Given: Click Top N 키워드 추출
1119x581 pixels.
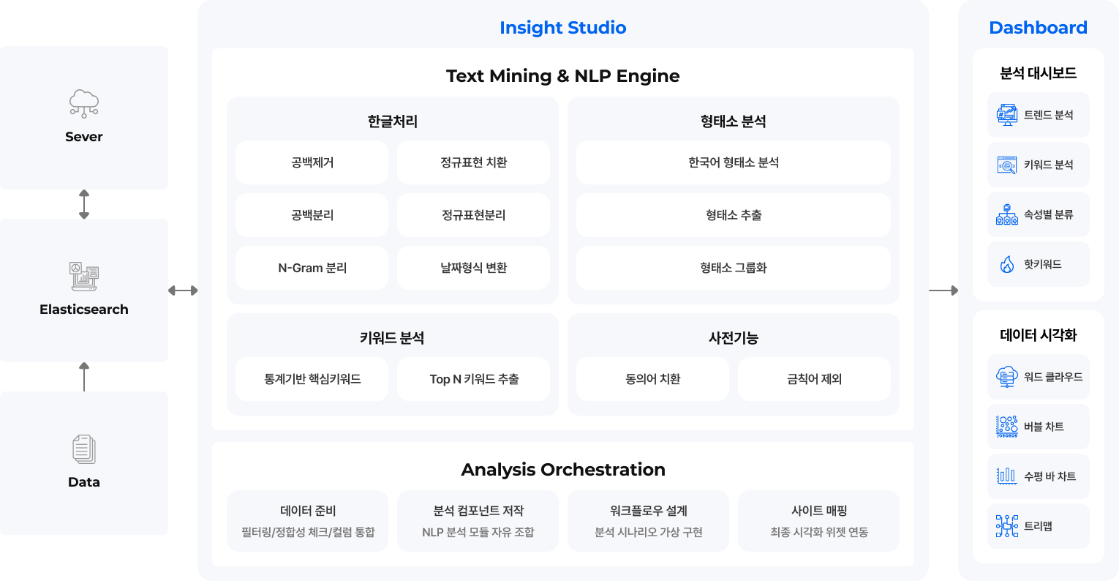Looking at the screenshot, I should [473, 379].
